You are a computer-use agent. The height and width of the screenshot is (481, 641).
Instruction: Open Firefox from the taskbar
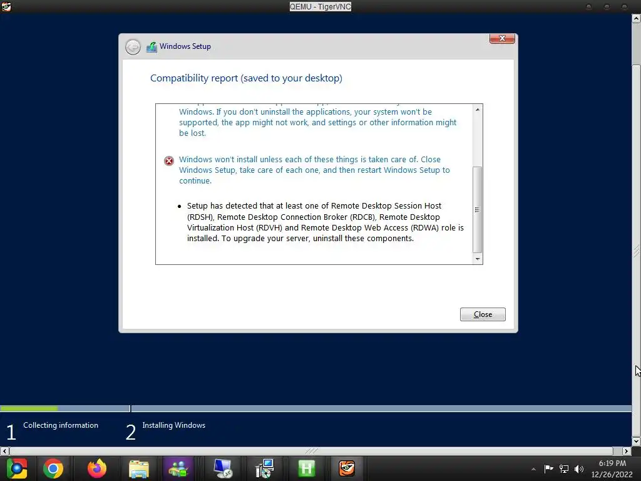97,468
